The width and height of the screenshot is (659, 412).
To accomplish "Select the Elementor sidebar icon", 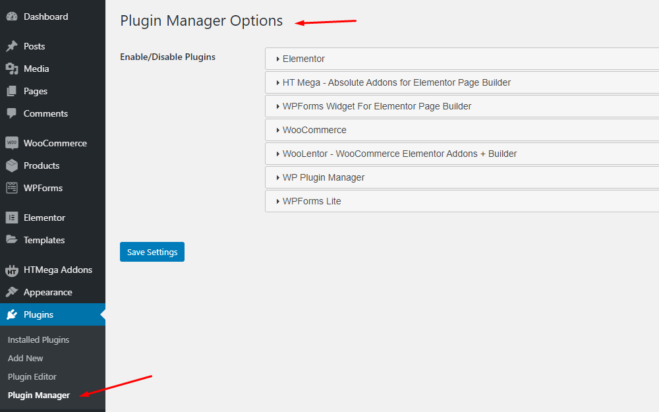I will point(13,218).
